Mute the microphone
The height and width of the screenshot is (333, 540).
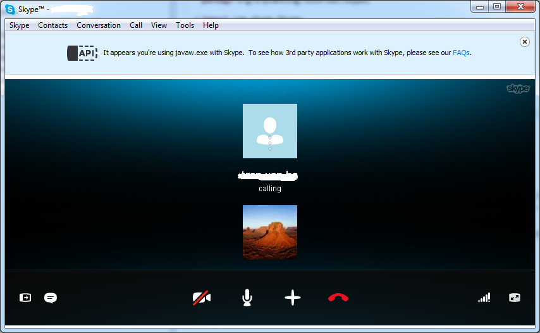247,298
